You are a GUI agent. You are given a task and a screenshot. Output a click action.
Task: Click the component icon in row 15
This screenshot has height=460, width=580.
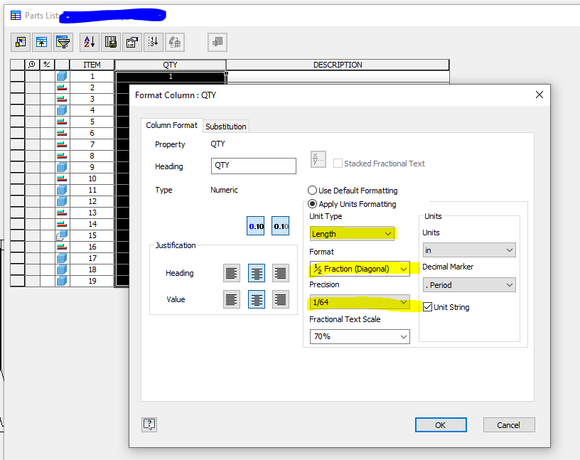[x=62, y=235]
